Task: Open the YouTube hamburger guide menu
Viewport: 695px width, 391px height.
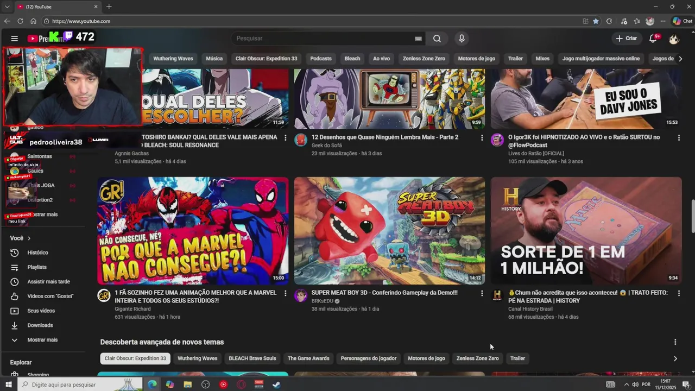Action: [15, 39]
